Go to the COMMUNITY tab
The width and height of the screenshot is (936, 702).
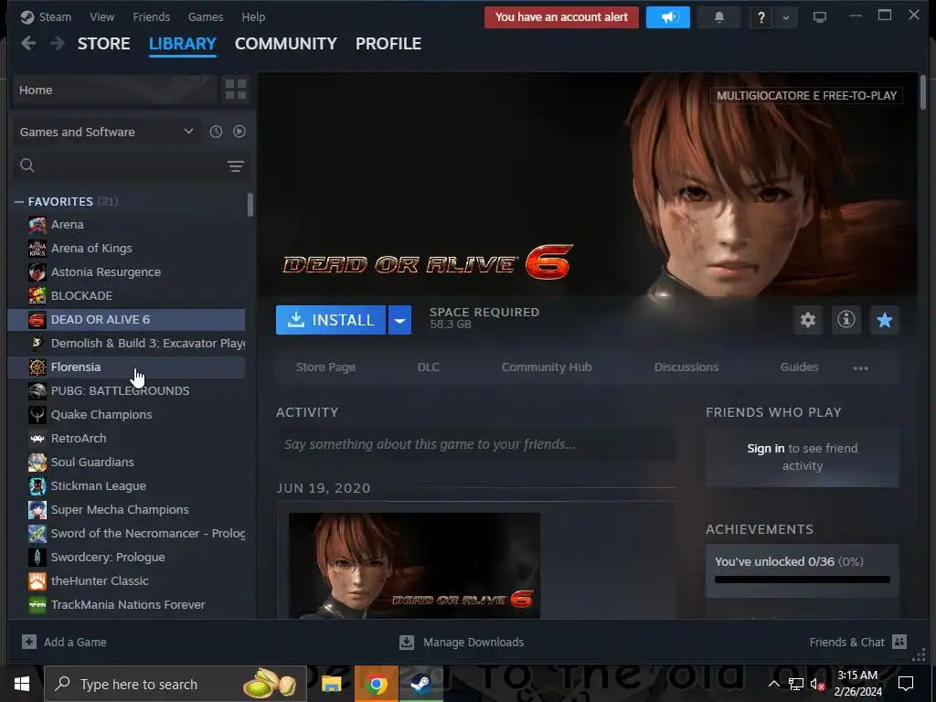pos(285,44)
